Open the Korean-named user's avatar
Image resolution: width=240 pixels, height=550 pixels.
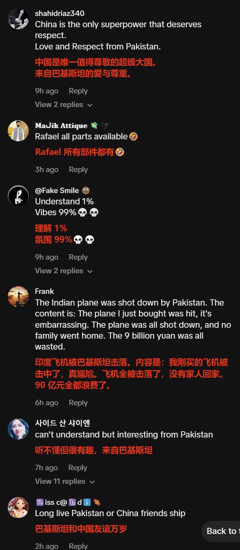coord(18,429)
